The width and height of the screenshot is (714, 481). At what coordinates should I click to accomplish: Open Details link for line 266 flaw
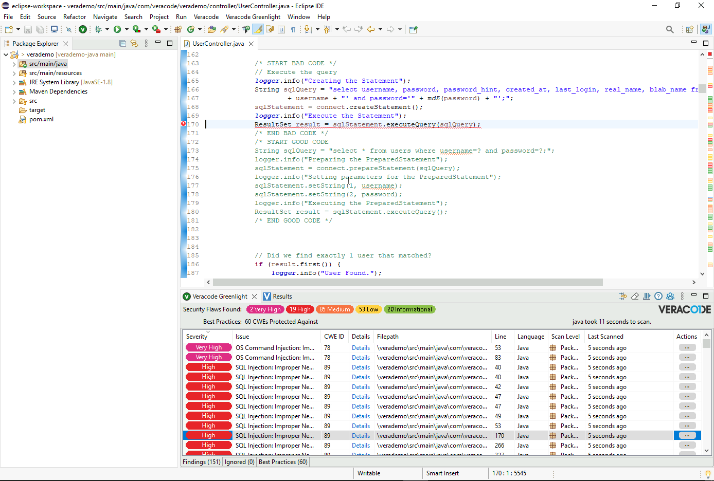point(361,446)
